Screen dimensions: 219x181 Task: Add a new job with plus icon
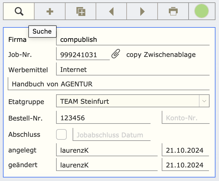tap(50, 11)
